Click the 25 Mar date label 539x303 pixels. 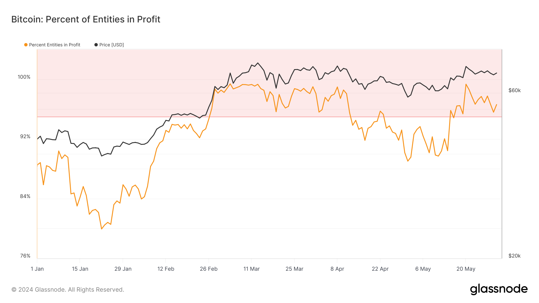click(294, 269)
